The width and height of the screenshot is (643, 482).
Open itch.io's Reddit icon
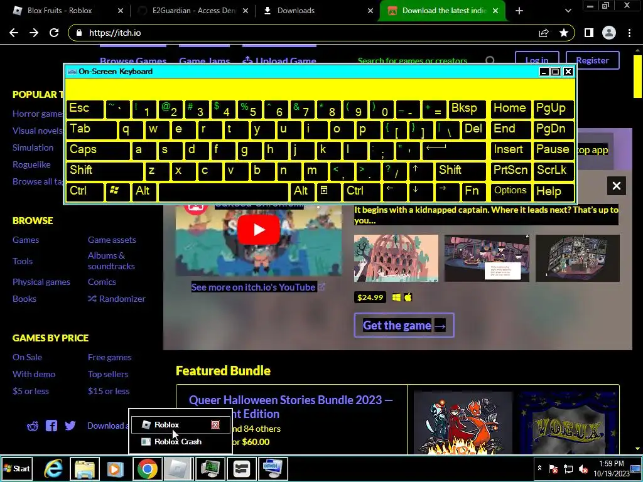[33, 426]
